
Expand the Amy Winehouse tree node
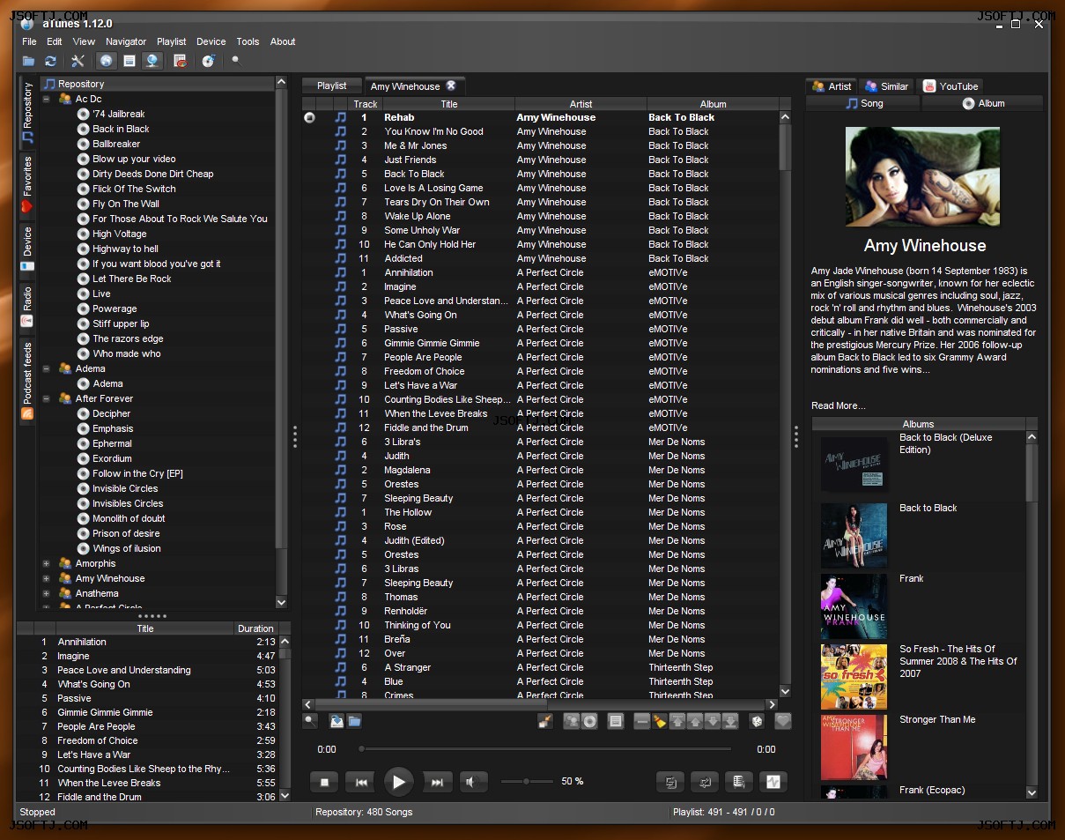[46, 578]
